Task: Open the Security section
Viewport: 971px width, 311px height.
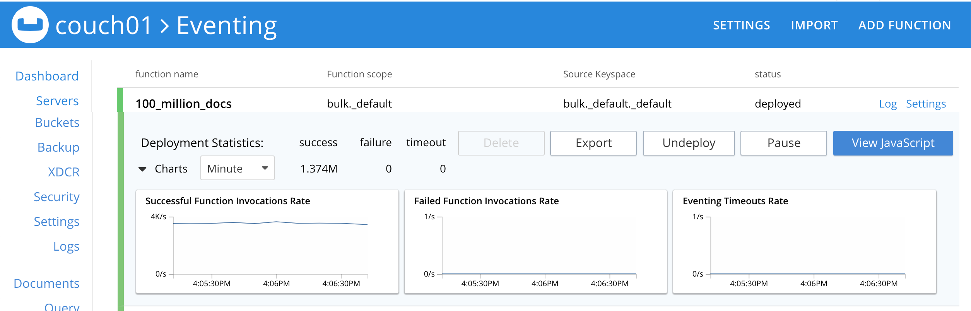Action: pos(56,197)
